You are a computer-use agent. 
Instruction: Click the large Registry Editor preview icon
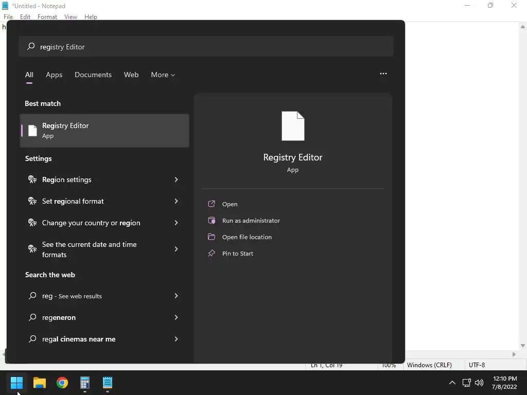pyautogui.click(x=293, y=126)
